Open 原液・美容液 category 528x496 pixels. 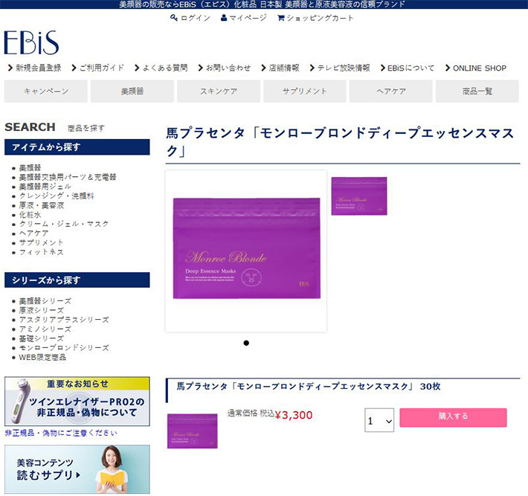(x=42, y=205)
